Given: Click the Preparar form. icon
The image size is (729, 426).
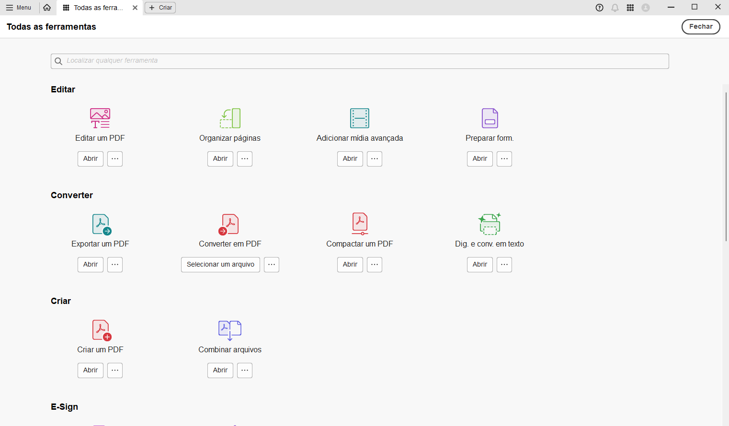Looking at the screenshot, I should pyautogui.click(x=490, y=118).
